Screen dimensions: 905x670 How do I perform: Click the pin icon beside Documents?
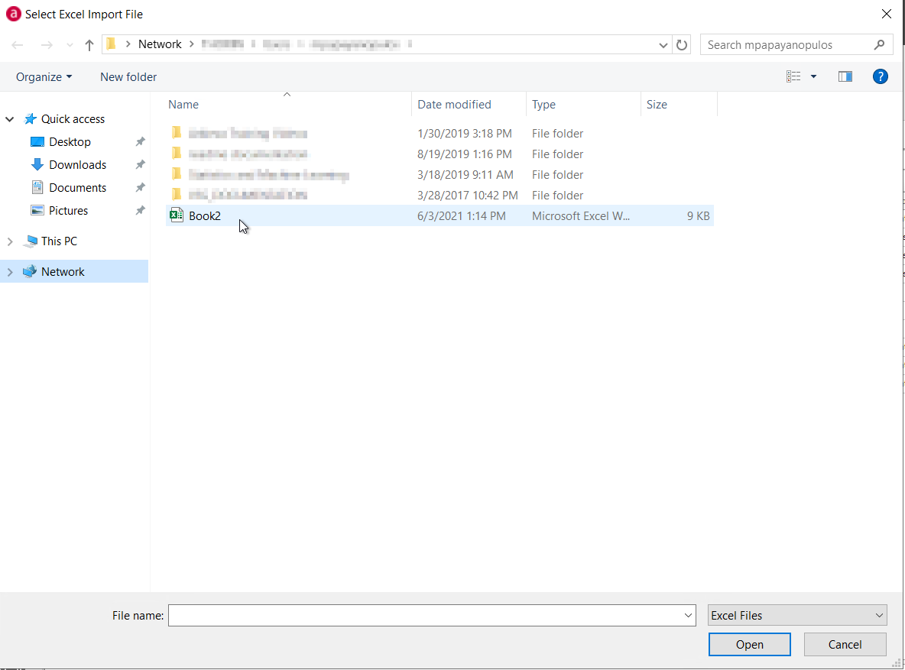tap(140, 187)
